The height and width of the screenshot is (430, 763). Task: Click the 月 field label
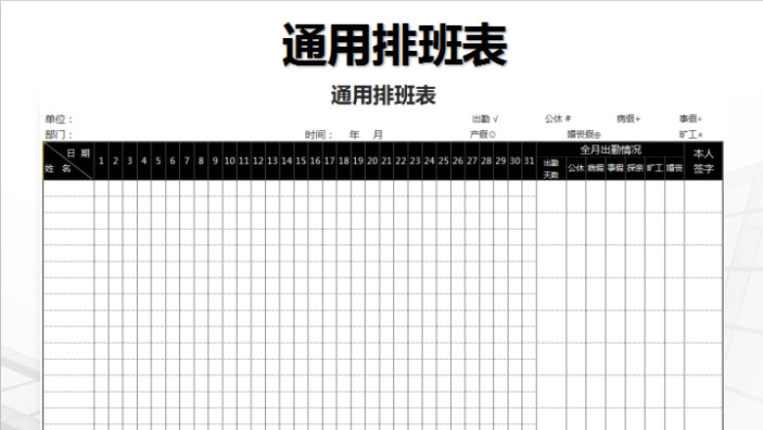[x=379, y=135]
